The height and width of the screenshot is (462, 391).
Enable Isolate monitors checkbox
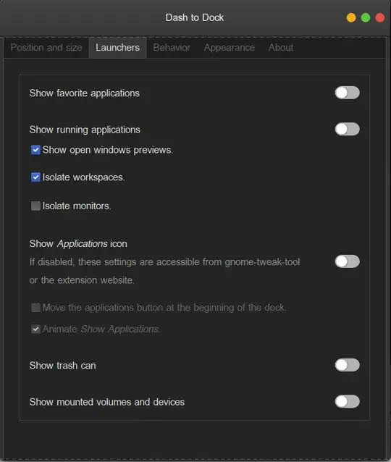[x=35, y=206]
